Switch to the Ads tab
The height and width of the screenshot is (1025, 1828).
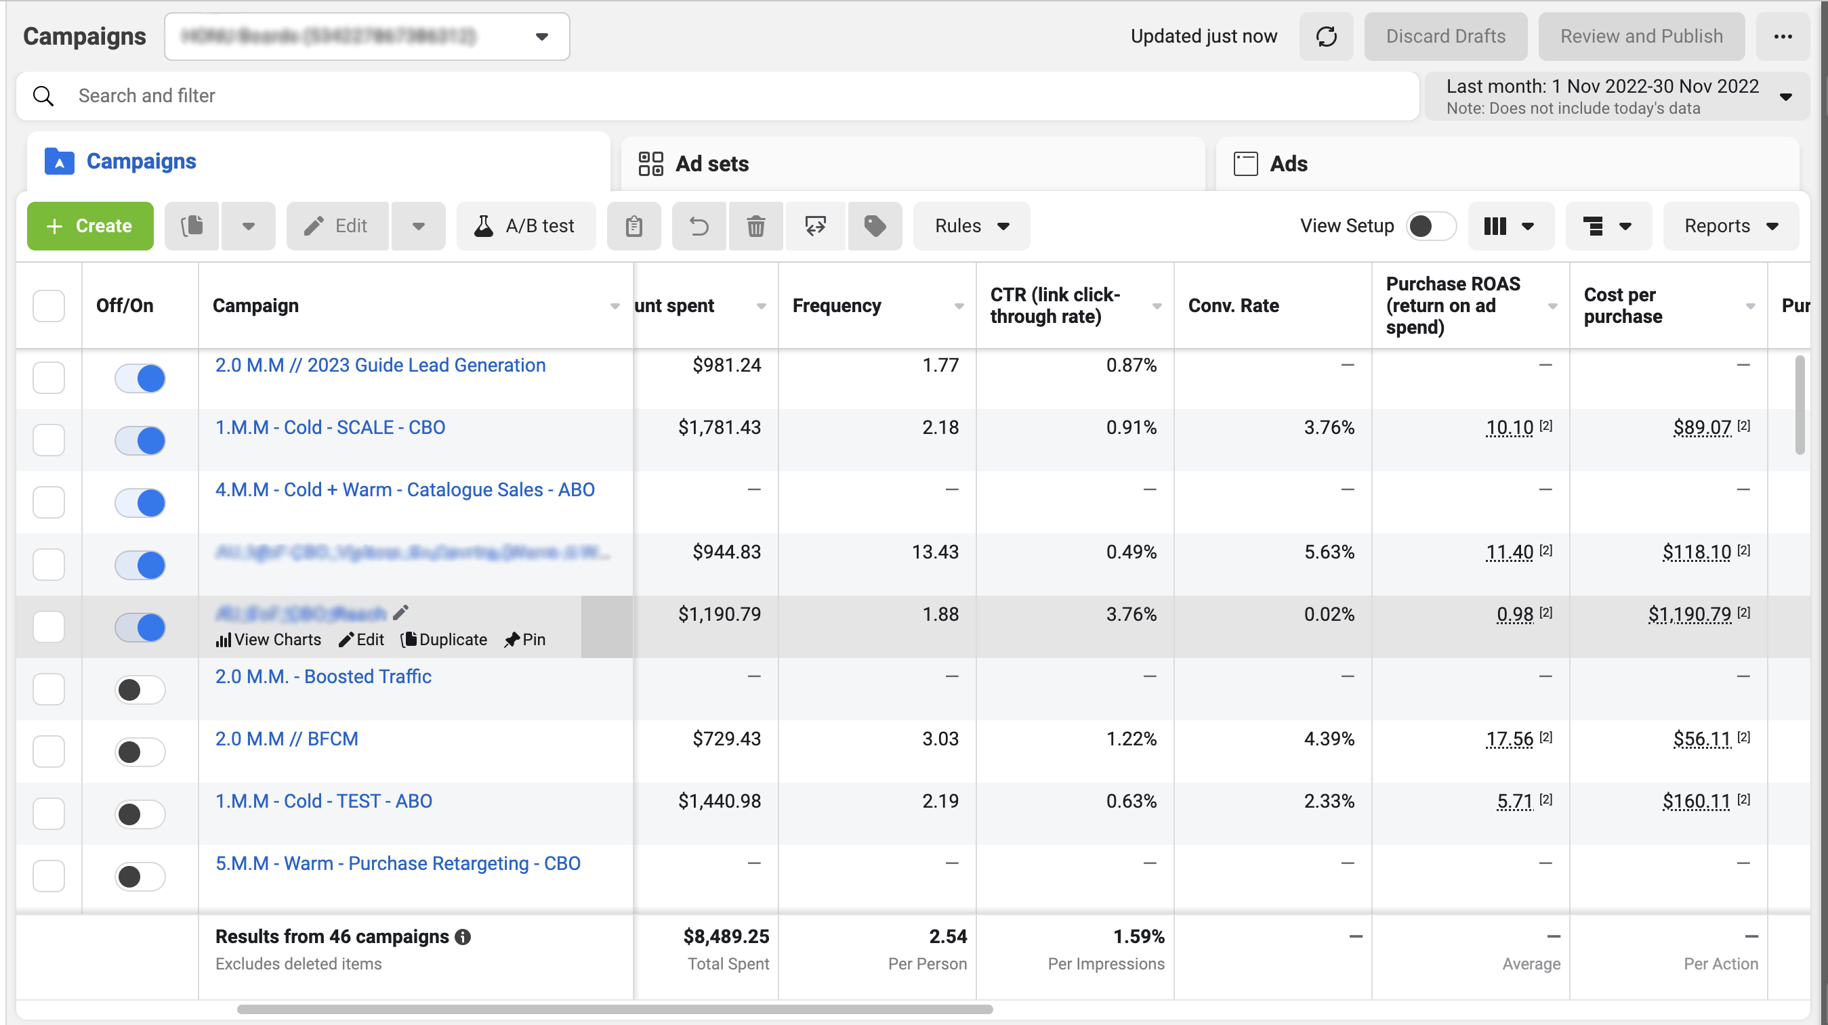coord(1287,164)
